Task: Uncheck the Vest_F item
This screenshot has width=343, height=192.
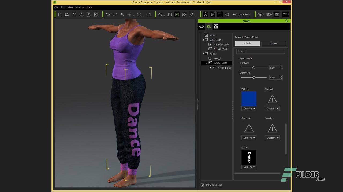Action: [x=210, y=58]
